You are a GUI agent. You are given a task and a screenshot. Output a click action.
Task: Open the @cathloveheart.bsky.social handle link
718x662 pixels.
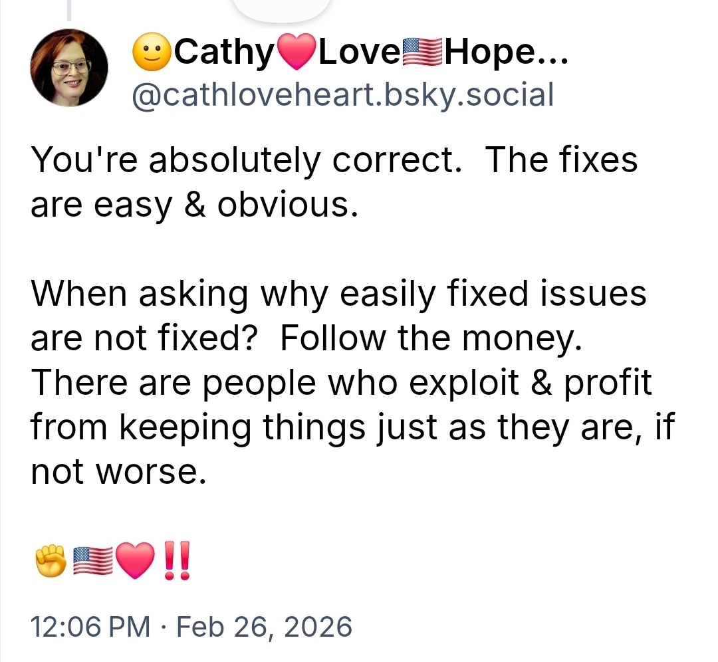point(343,95)
